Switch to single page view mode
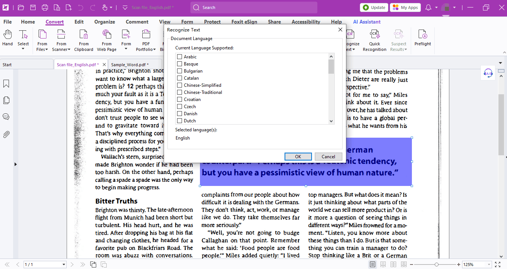This screenshot has width=507, height=269. click(373, 265)
